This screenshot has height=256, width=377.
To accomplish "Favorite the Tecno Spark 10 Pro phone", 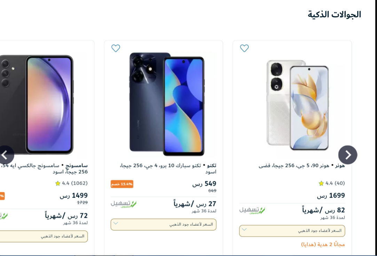I will tap(116, 48).
